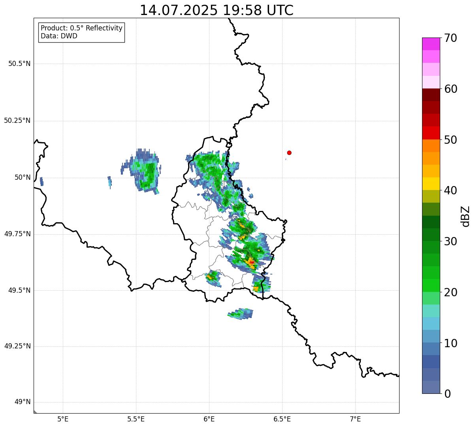
Task: Click the 'Product: 0.5° Reflectivity' legend text
Action: (x=82, y=28)
